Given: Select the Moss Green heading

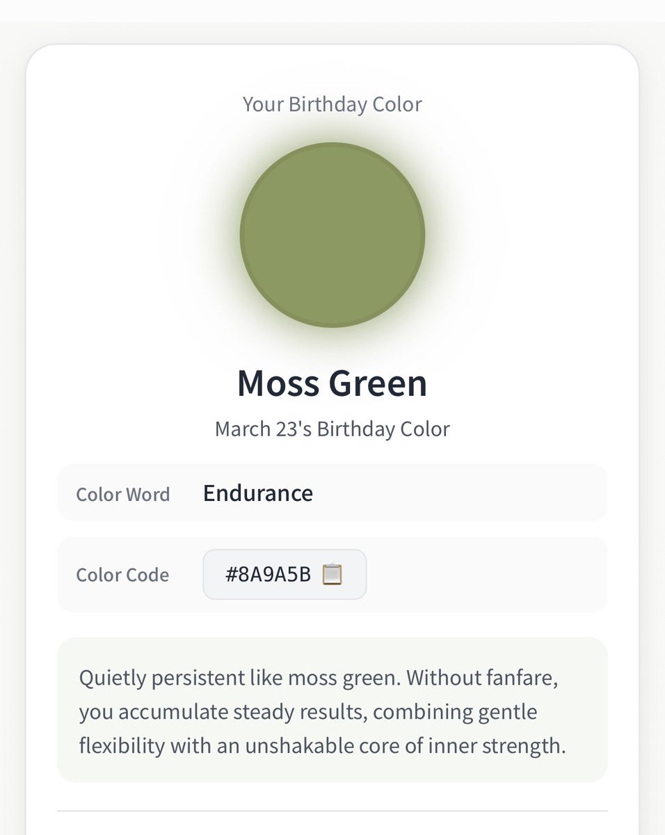Looking at the screenshot, I should tap(332, 383).
